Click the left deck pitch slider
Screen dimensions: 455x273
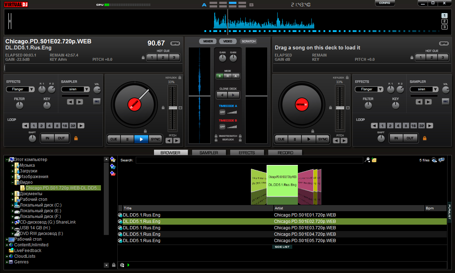tap(172, 108)
